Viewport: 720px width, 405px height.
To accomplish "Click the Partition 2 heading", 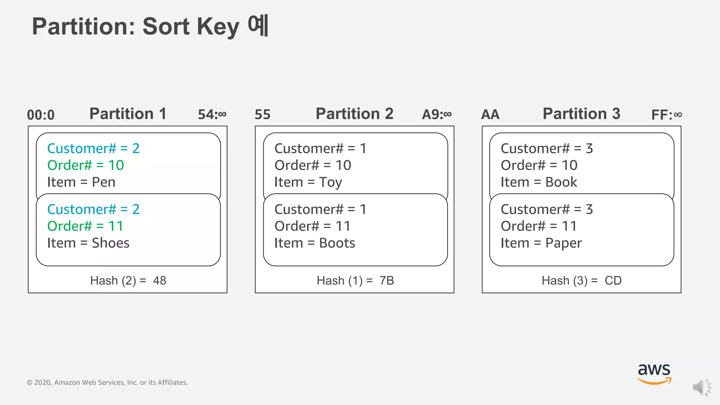I will [x=354, y=114].
